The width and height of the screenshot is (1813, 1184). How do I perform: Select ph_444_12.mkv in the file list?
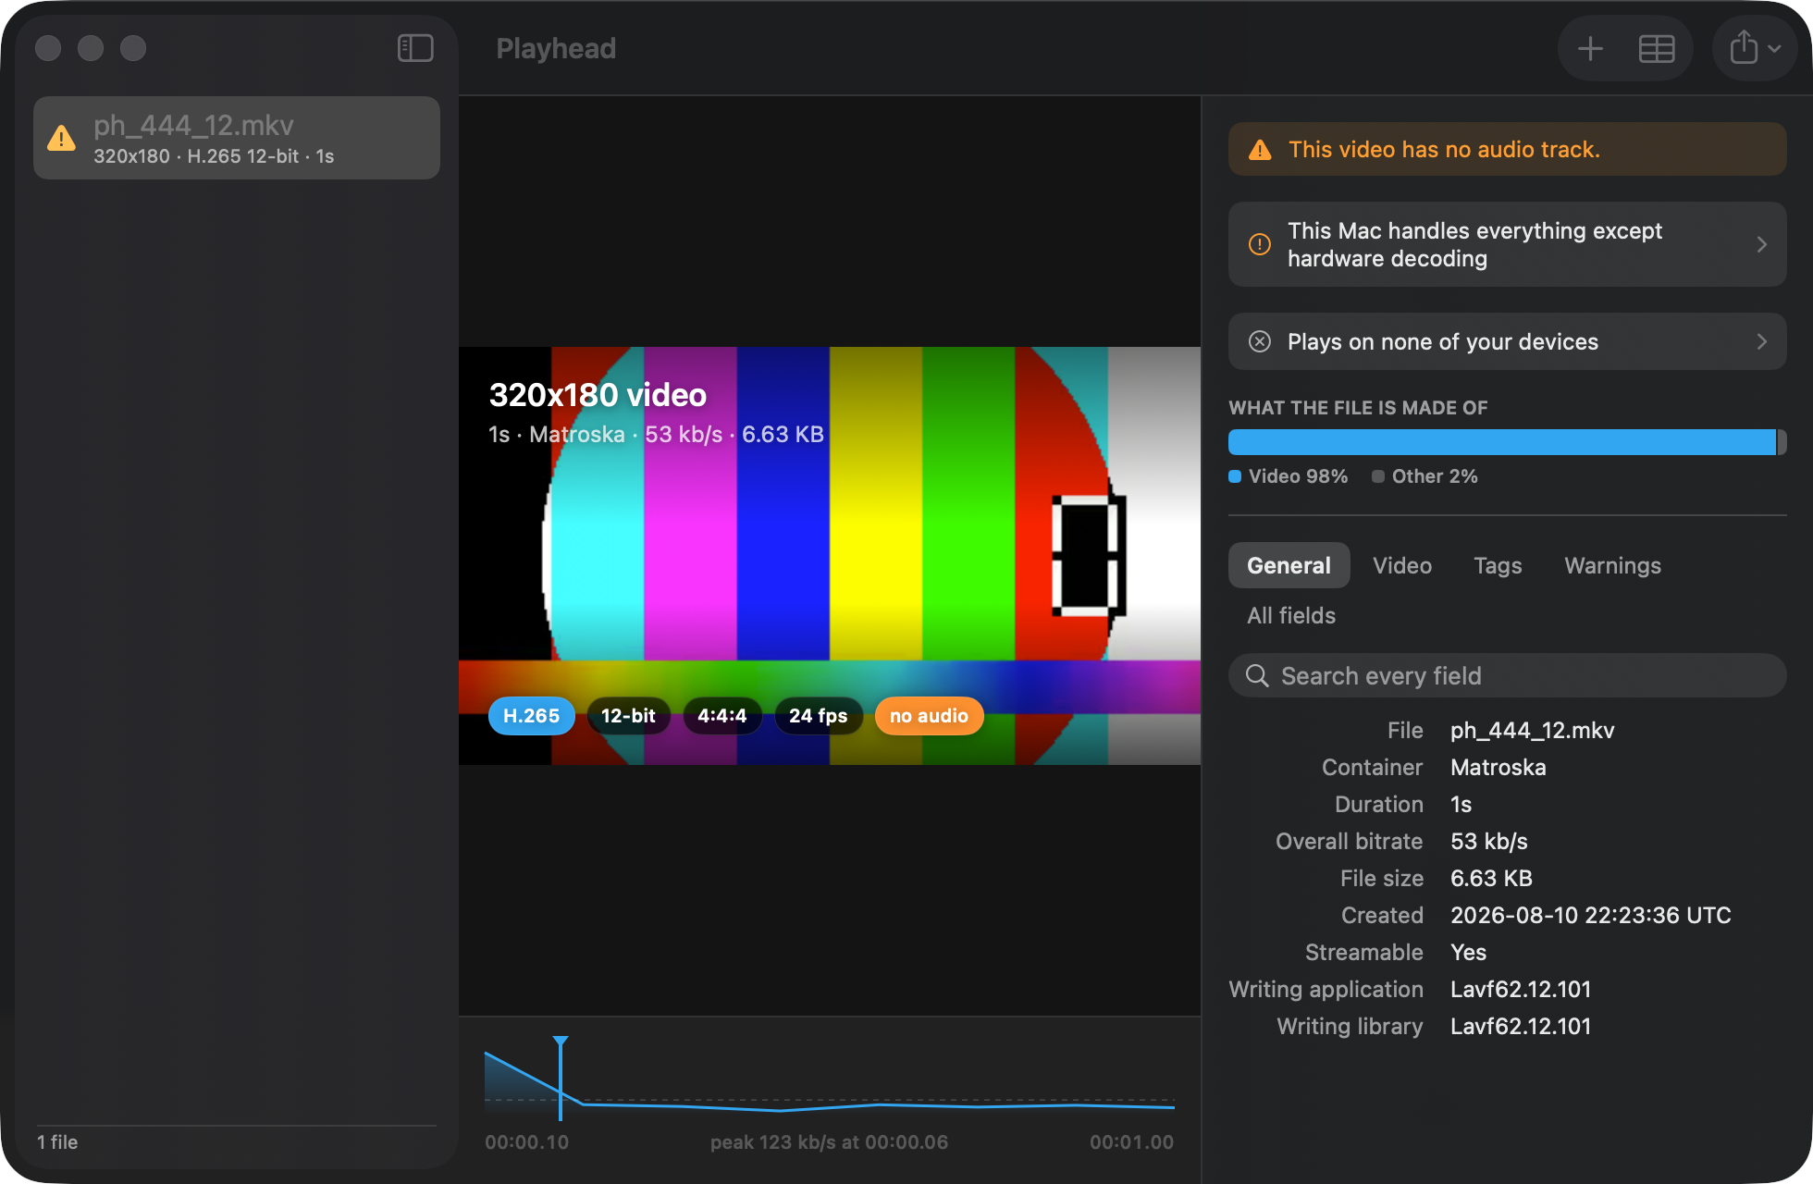[x=237, y=138]
